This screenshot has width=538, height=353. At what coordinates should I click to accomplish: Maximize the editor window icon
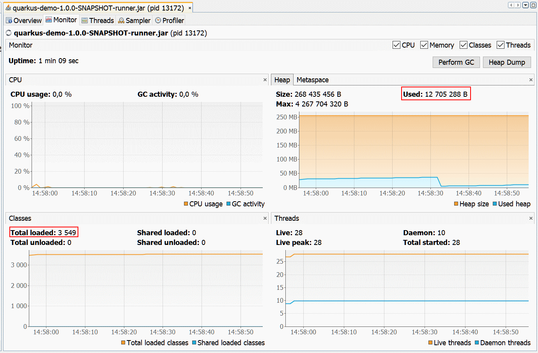pyautogui.click(x=533, y=5)
